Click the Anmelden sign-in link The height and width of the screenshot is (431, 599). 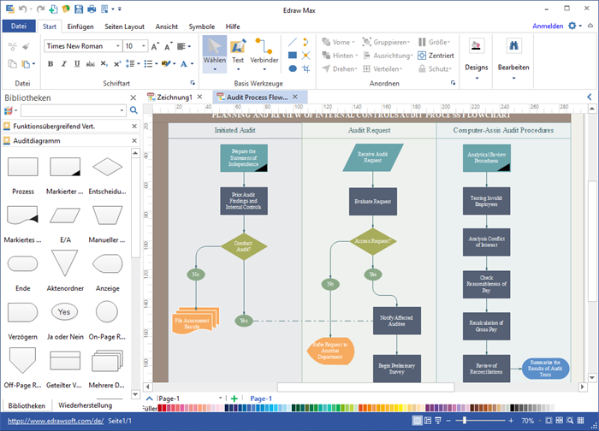coord(548,26)
